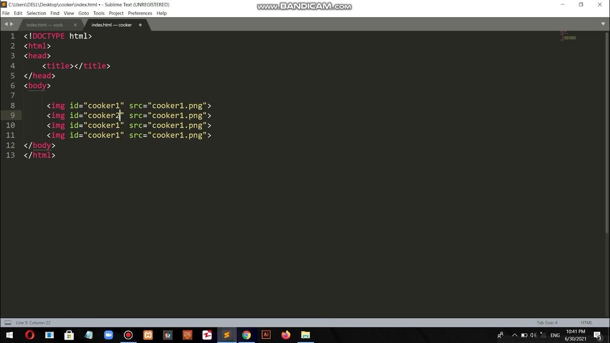610x343 pixels.
Task: Launch Adobe Illustrator from the taskbar
Action: (266, 335)
